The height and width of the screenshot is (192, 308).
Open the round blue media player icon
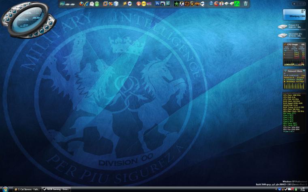[x=130, y=4]
